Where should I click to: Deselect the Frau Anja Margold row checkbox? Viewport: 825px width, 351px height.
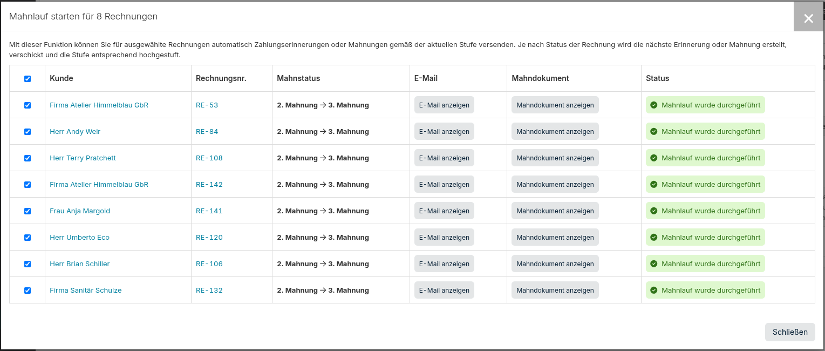click(28, 211)
